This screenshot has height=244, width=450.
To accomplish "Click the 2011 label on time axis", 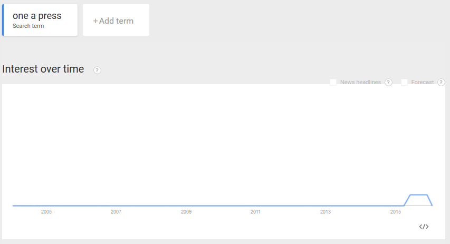I will 255,212.
